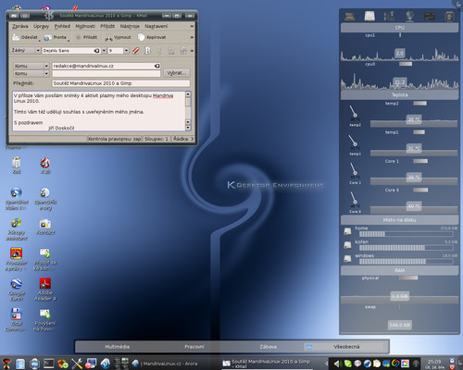Open the Nastavení menu
This screenshot has width=463, height=370.
[156, 26]
